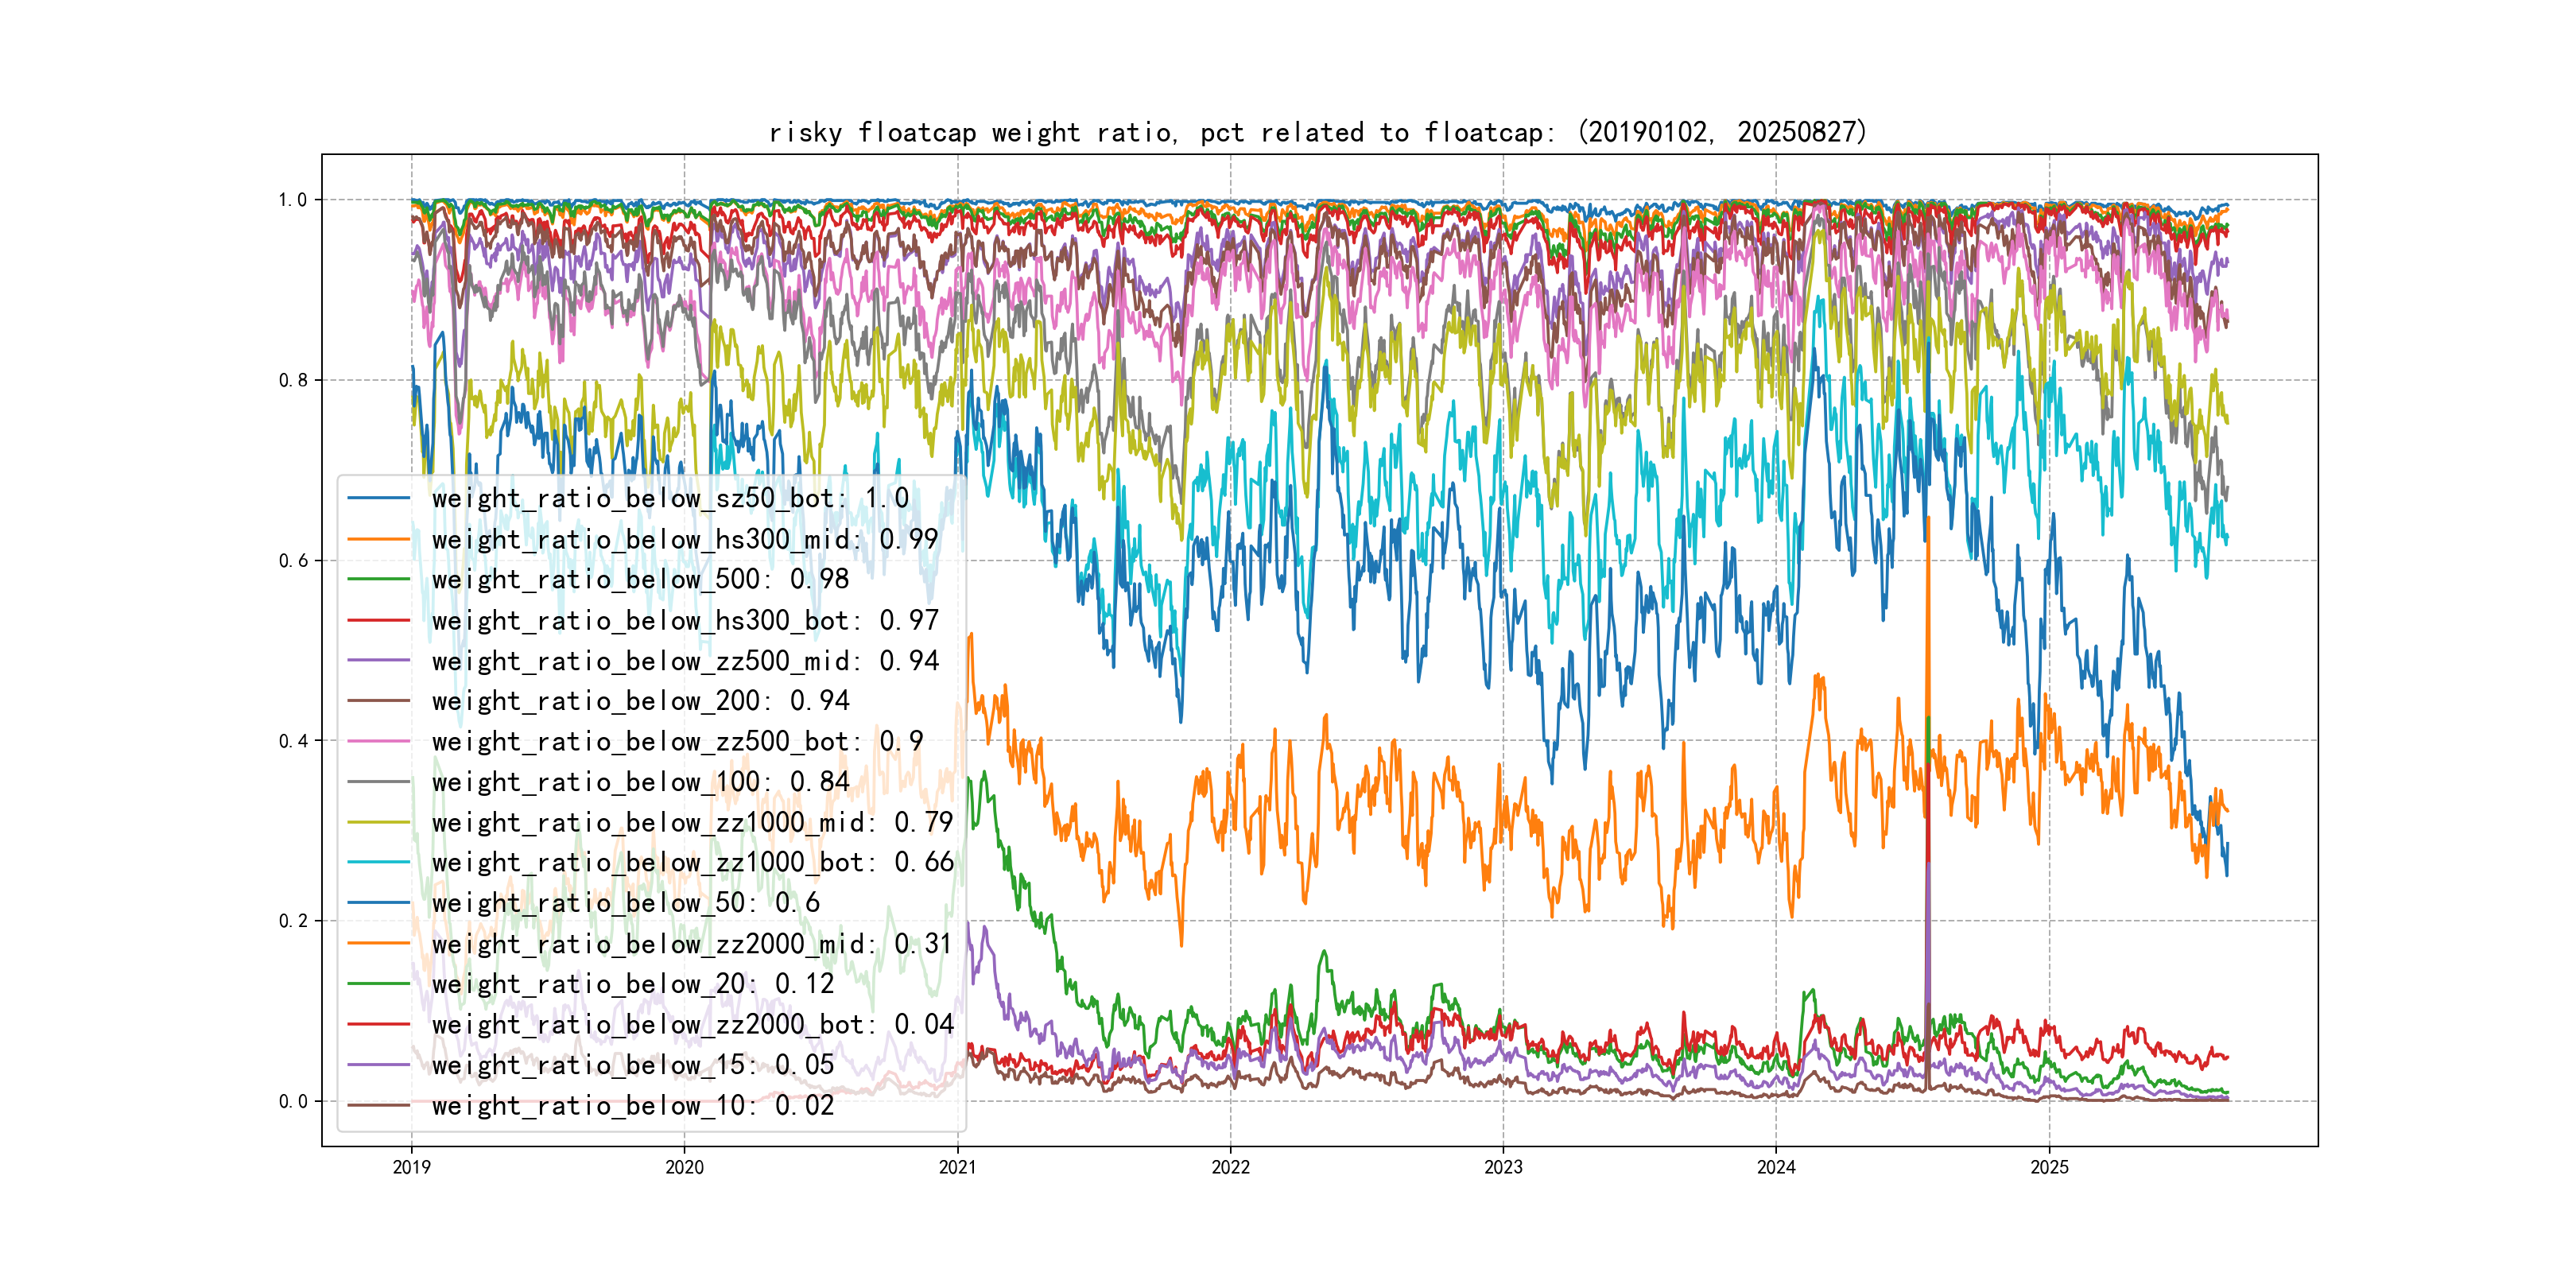The height and width of the screenshot is (1288, 2576).
Task: Click the cyan swatch for weight_ratio_below_zz1000_bot
Action: [x=378, y=862]
